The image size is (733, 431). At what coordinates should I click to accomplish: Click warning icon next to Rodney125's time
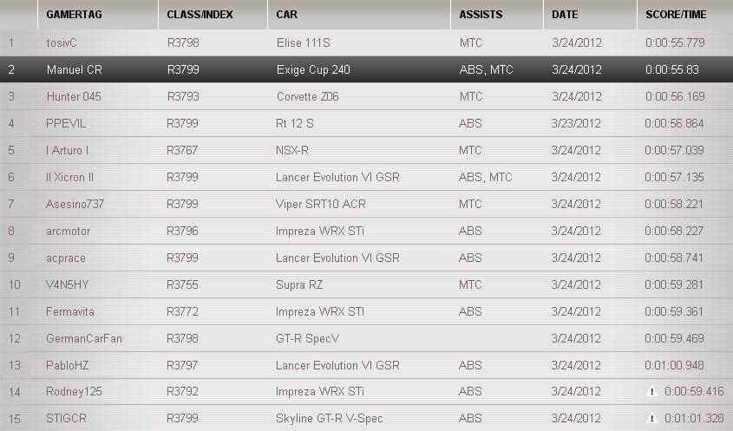pyautogui.click(x=651, y=392)
